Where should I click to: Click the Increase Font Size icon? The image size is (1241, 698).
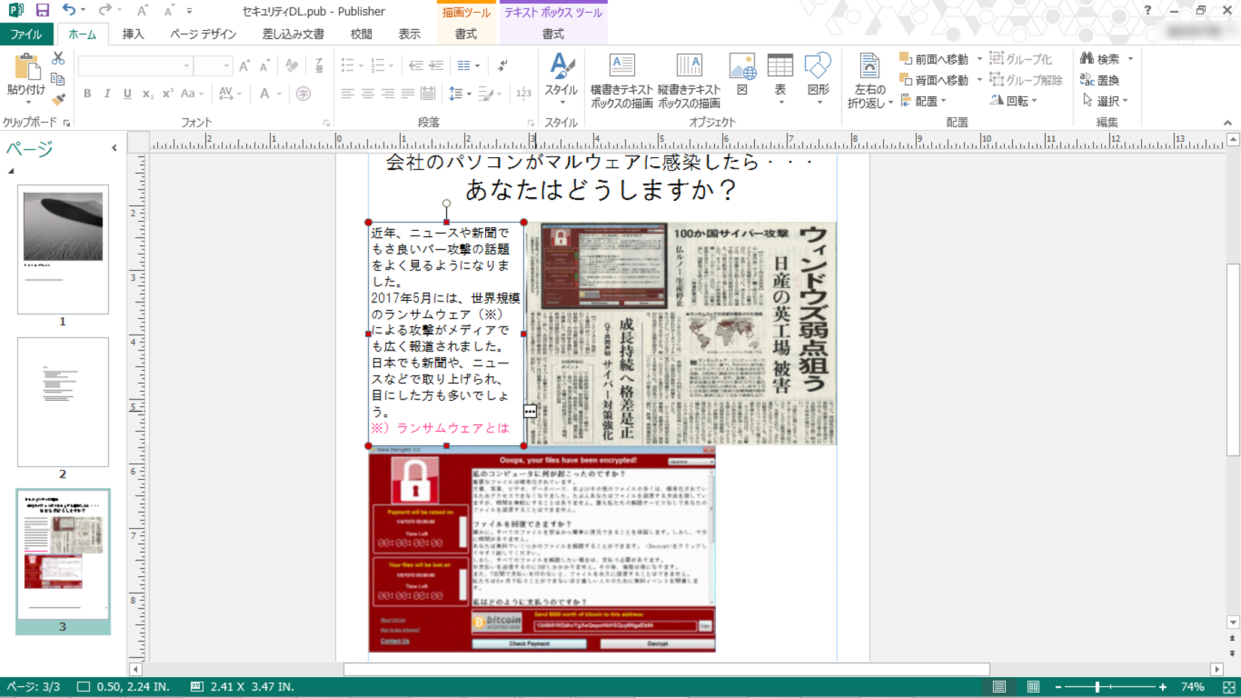pos(244,66)
